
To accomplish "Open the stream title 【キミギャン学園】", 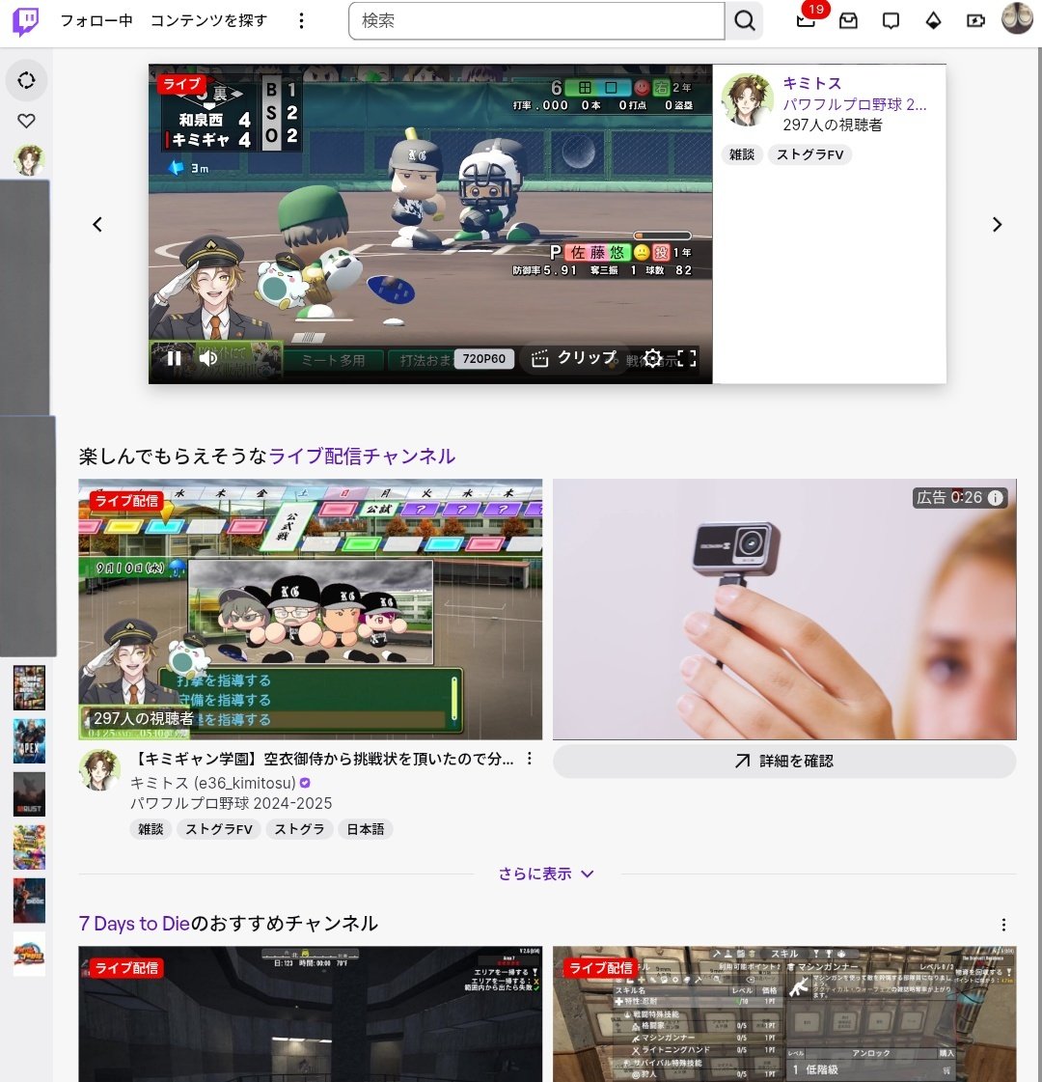I will (x=322, y=759).
